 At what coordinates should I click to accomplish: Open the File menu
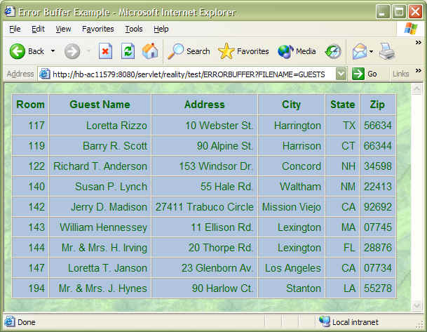click(x=15, y=29)
